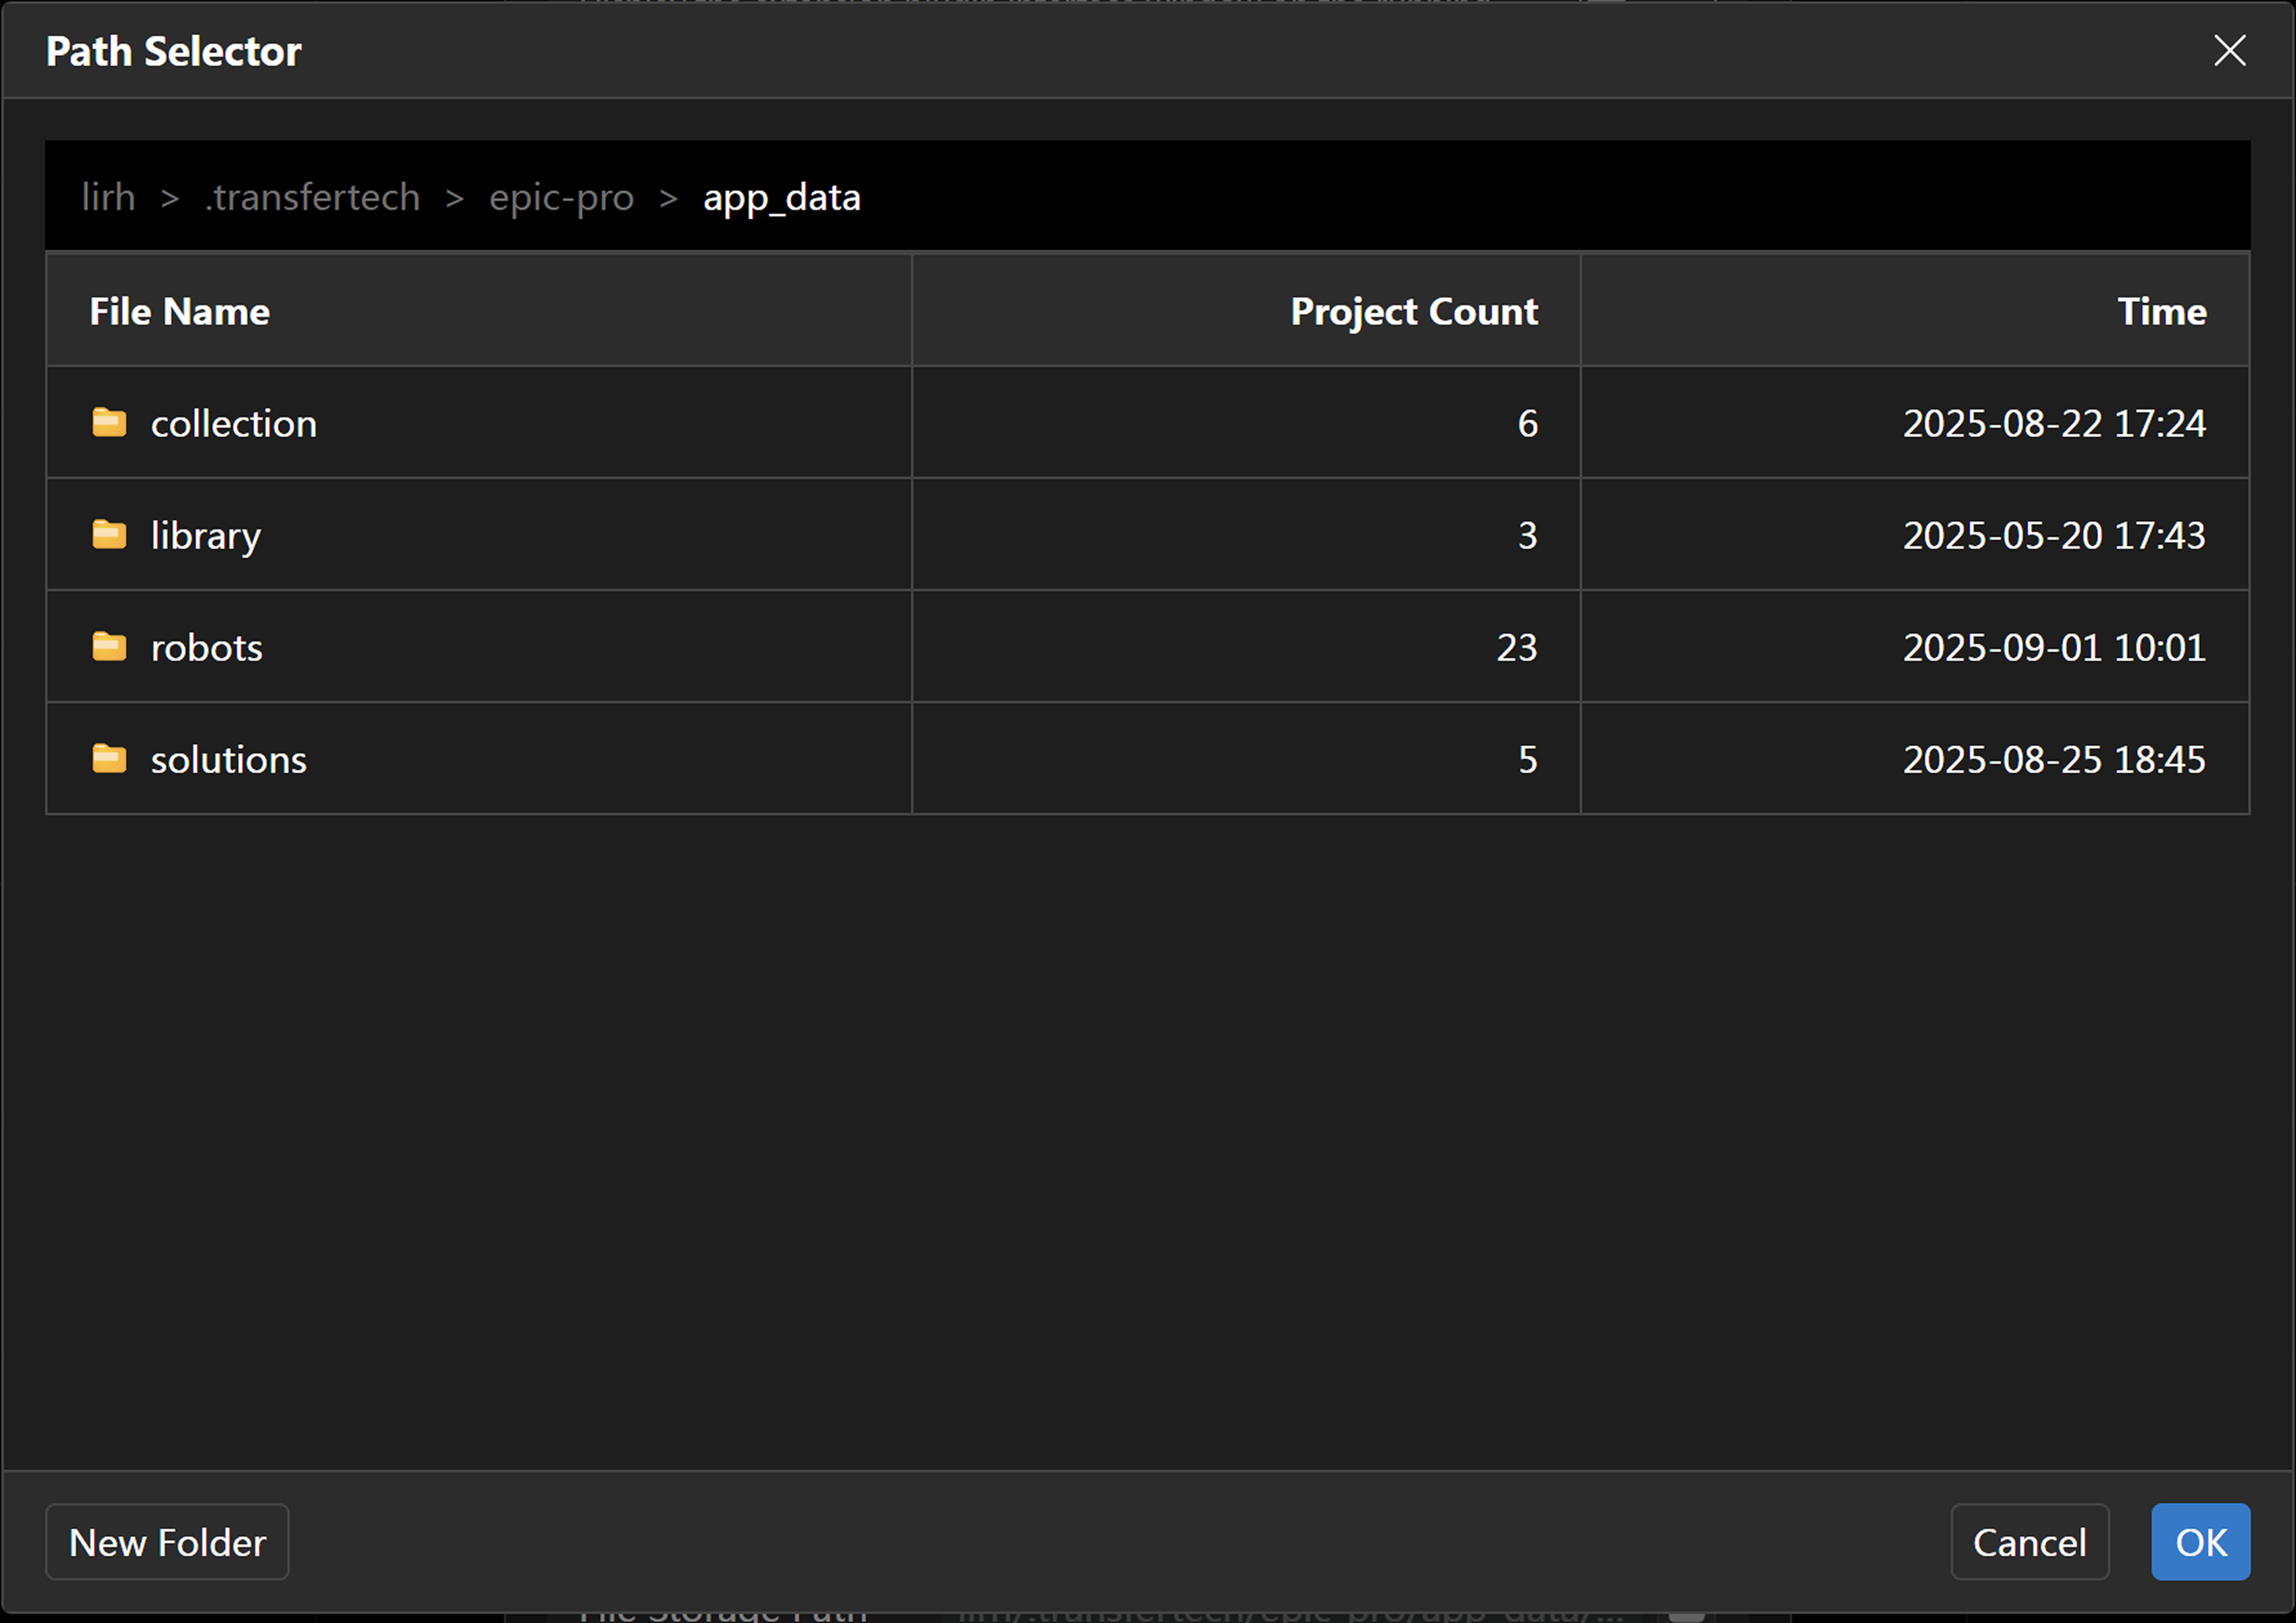
Task: Select the robots folder name
Action: [206, 648]
